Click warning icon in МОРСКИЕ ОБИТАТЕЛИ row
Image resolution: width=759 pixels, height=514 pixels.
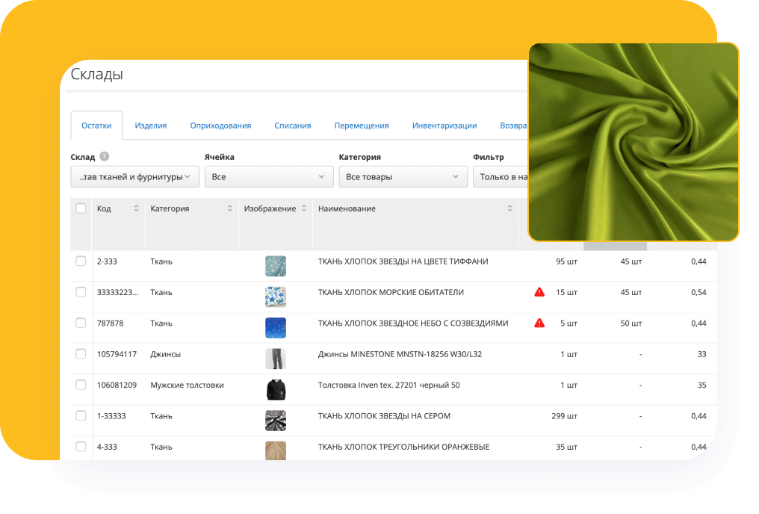(x=539, y=292)
